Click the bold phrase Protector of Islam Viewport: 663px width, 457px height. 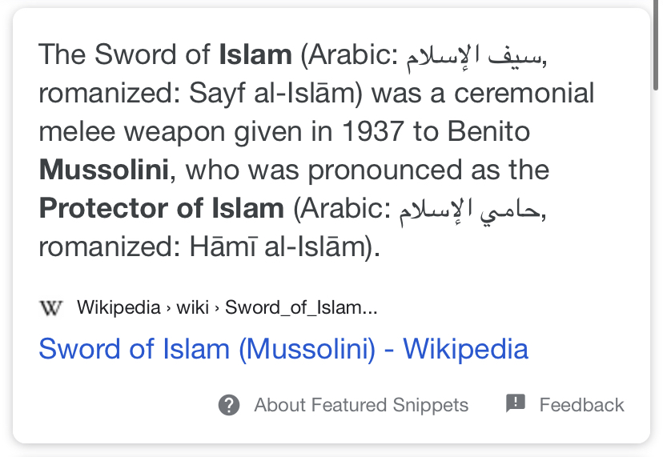tap(162, 208)
